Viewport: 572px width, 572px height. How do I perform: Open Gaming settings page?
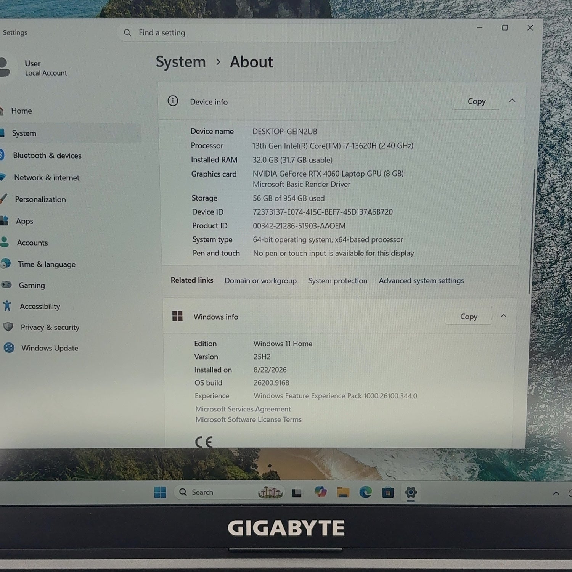pyautogui.click(x=32, y=285)
